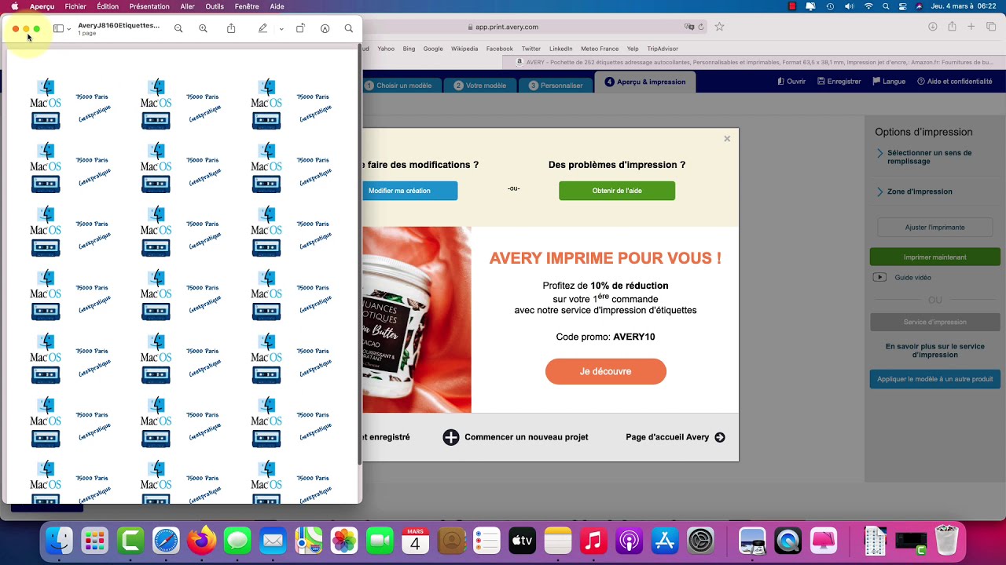The width and height of the screenshot is (1006, 565).
Task: Click the share icon in Aperçu toolbar
Action: click(x=231, y=28)
